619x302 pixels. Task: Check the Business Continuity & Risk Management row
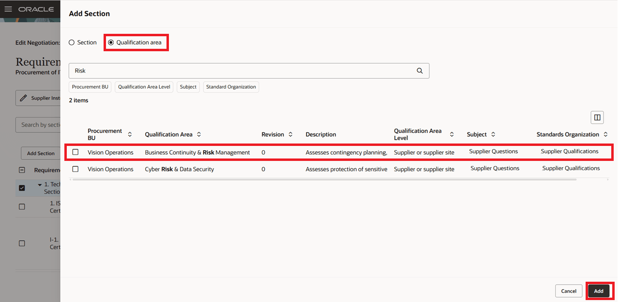tap(75, 152)
